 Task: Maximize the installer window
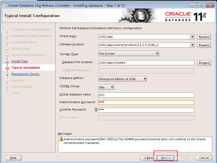point(201,6)
